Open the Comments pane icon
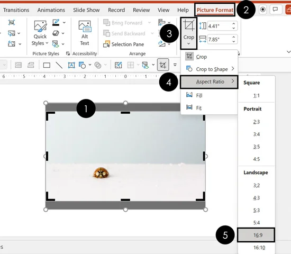Viewport: 291px width, 254px height. (275, 10)
